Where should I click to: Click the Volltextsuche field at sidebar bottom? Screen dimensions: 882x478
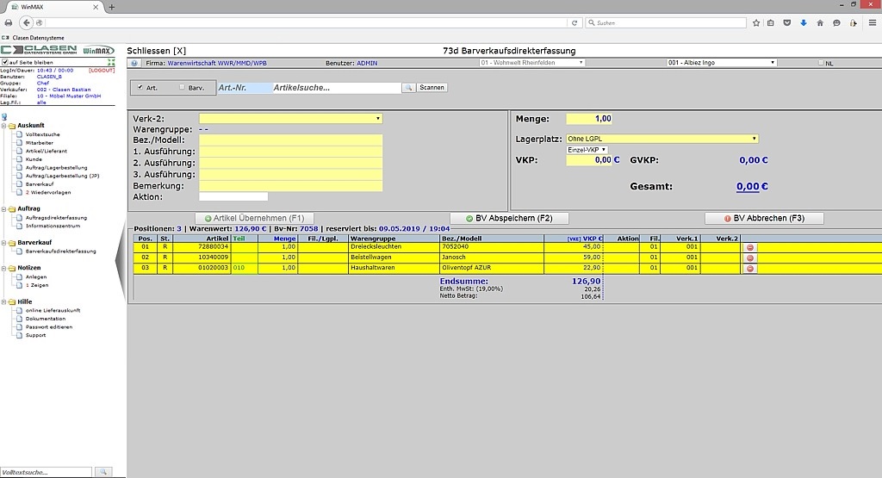47,472
